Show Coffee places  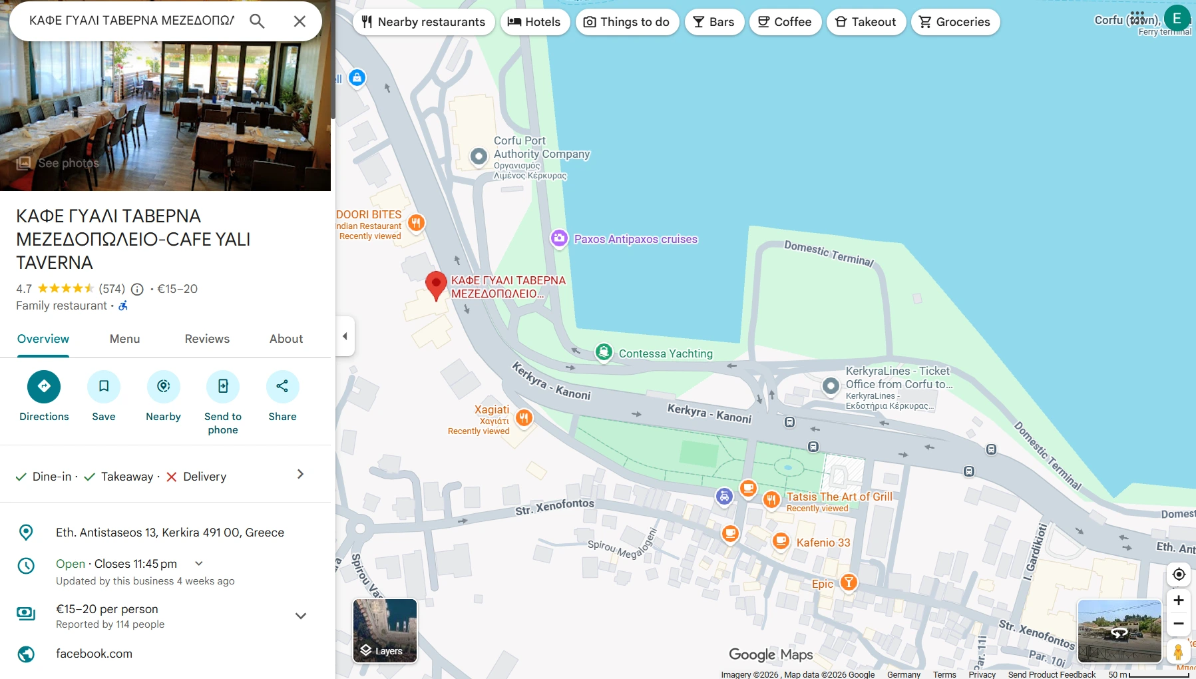click(x=785, y=22)
